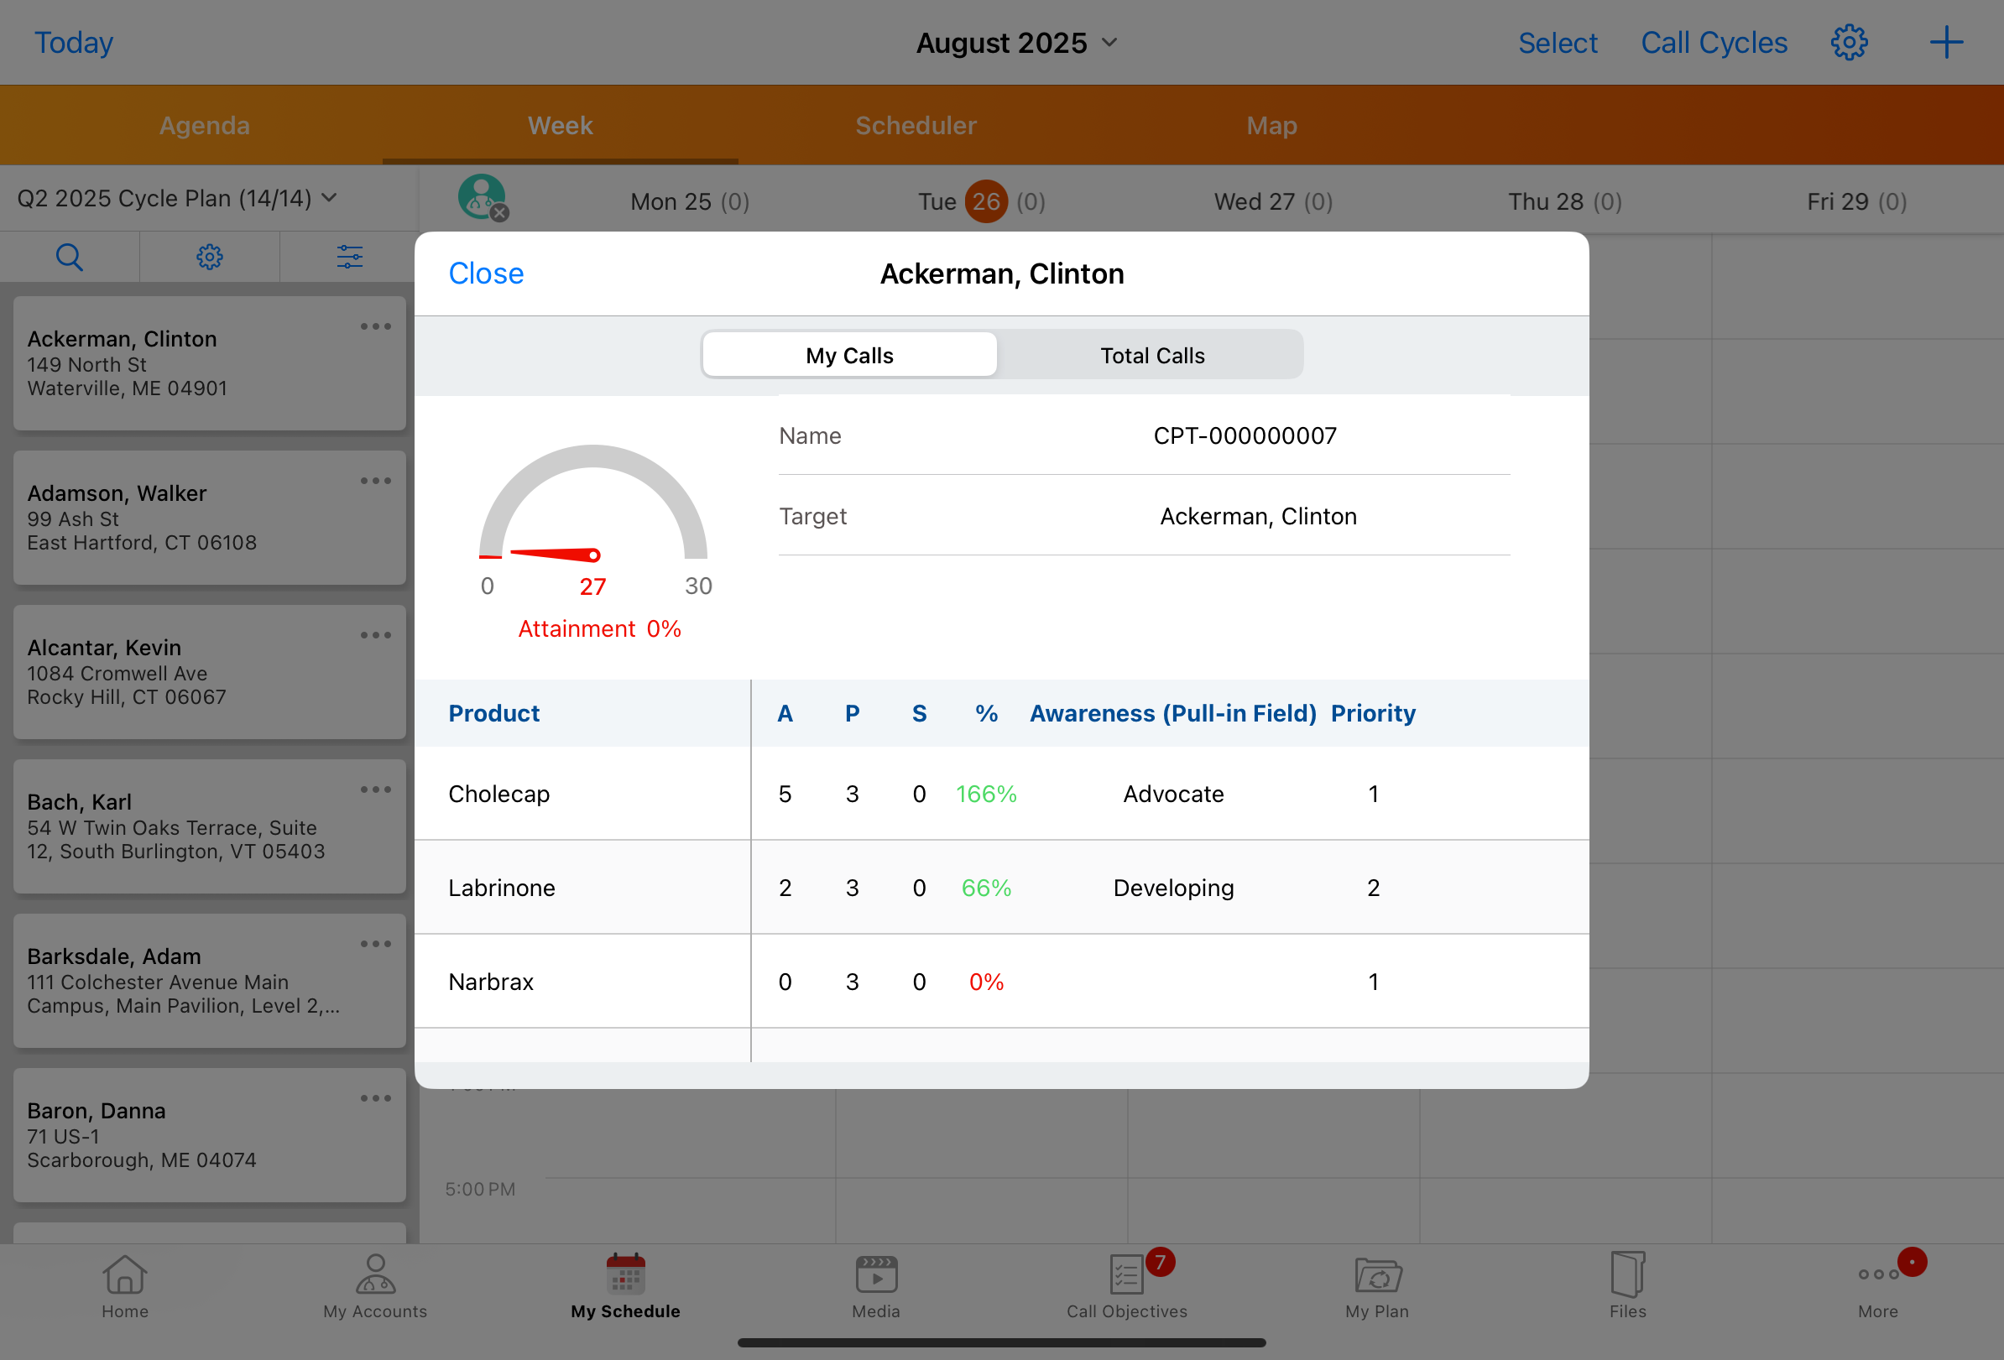Close the Ackerman, Clinton popup
This screenshot has width=2004, height=1360.
point(486,274)
